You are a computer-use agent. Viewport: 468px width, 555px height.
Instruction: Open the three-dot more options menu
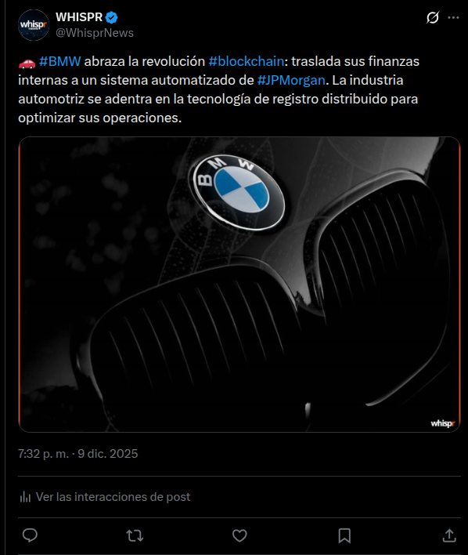(453, 17)
